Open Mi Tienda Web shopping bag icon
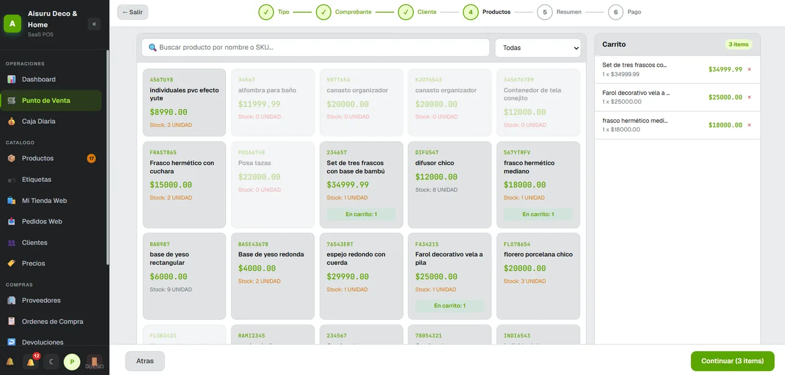The height and width of the screenshot is (375, 785). coord(11,200)
